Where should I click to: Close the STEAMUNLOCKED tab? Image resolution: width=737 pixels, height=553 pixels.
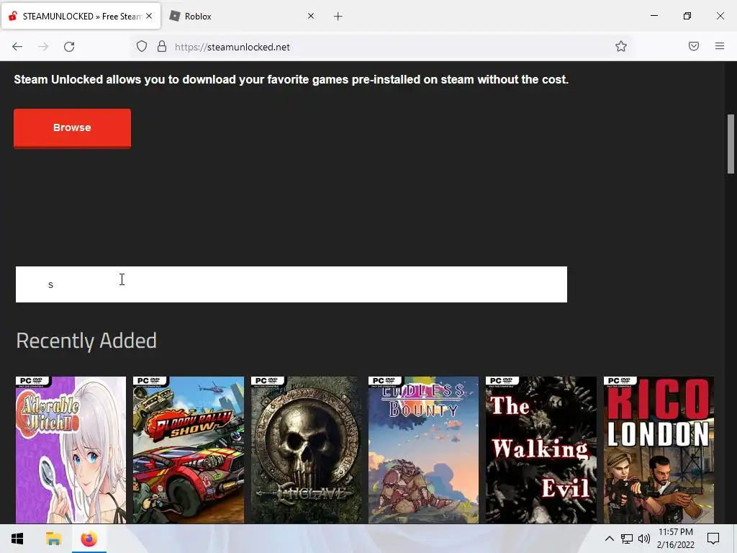pyautogui.click(x=149, y=16)
